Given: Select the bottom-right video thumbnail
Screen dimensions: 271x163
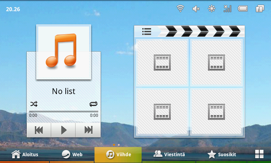Looking at the screenshot, I should (x=216, y=112).
